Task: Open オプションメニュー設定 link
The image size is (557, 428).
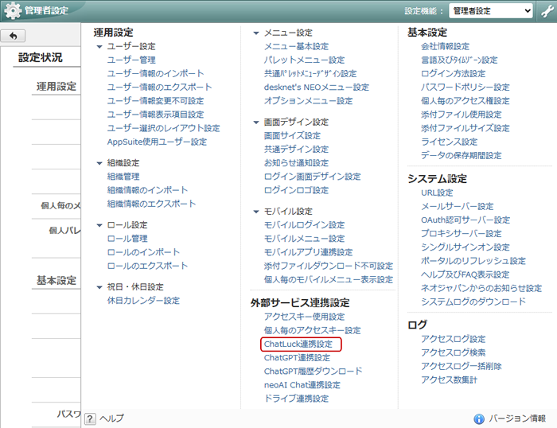Action: coord(309,101)
